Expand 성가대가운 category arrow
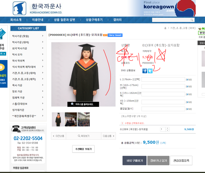The image size is (205, 173). point(43,109)
